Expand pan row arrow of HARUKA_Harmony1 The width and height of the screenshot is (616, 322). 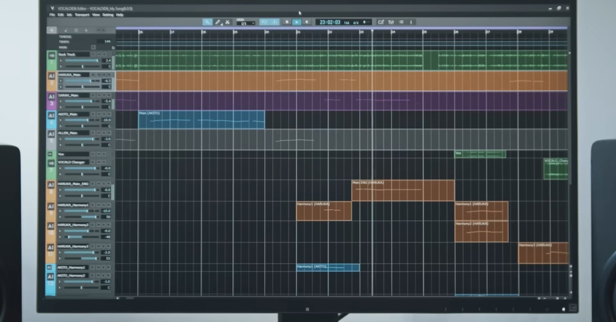(x=60, y=217)
